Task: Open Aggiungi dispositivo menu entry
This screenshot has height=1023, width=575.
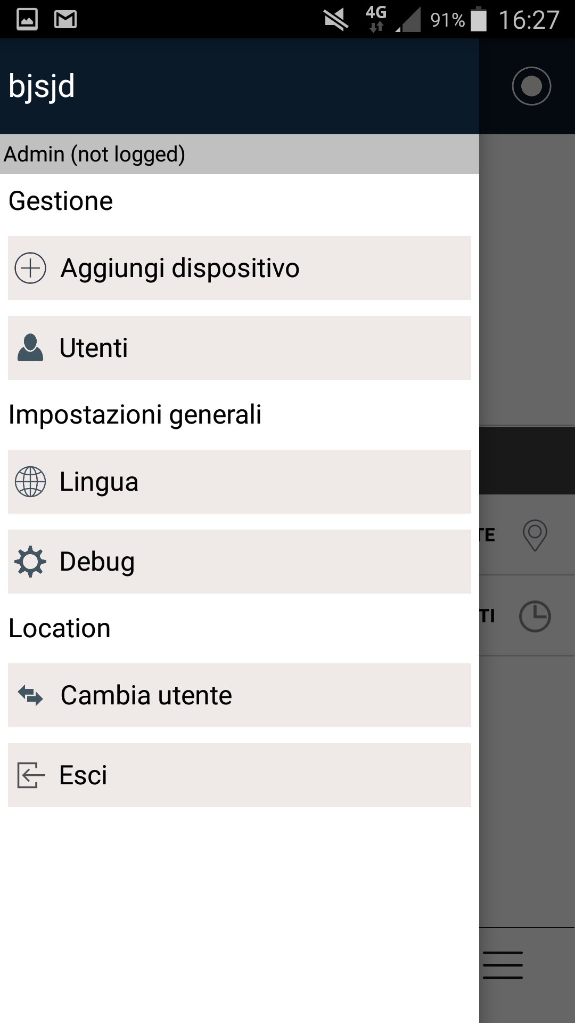Action: click(x=240, y=268)
